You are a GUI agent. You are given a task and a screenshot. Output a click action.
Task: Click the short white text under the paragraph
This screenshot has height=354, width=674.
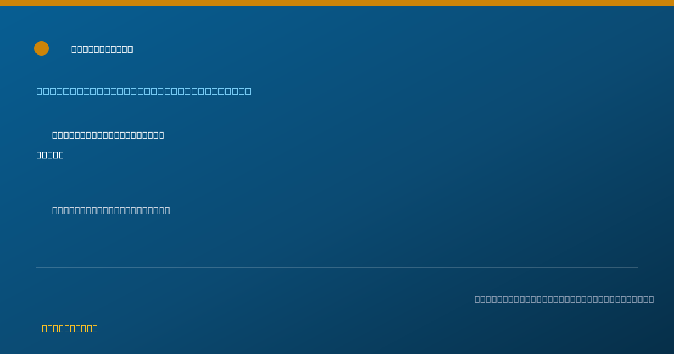click(x=50, y=155)
